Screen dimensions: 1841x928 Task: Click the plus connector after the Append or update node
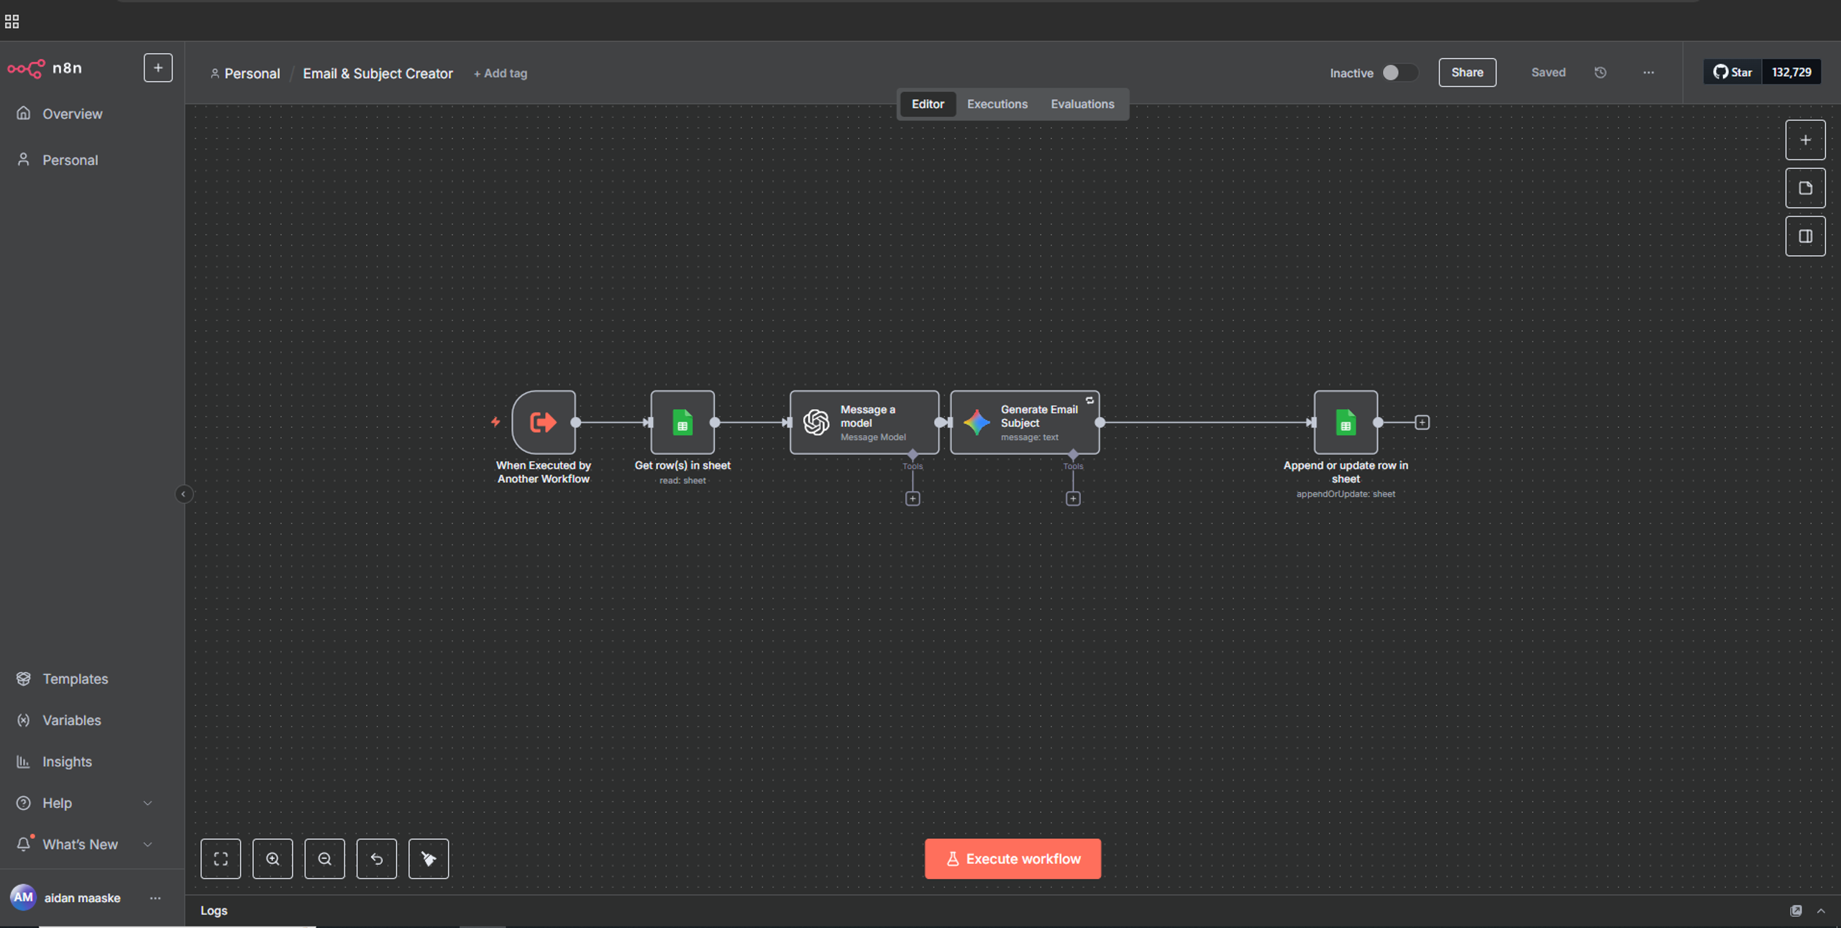[x=1422, y=423]
